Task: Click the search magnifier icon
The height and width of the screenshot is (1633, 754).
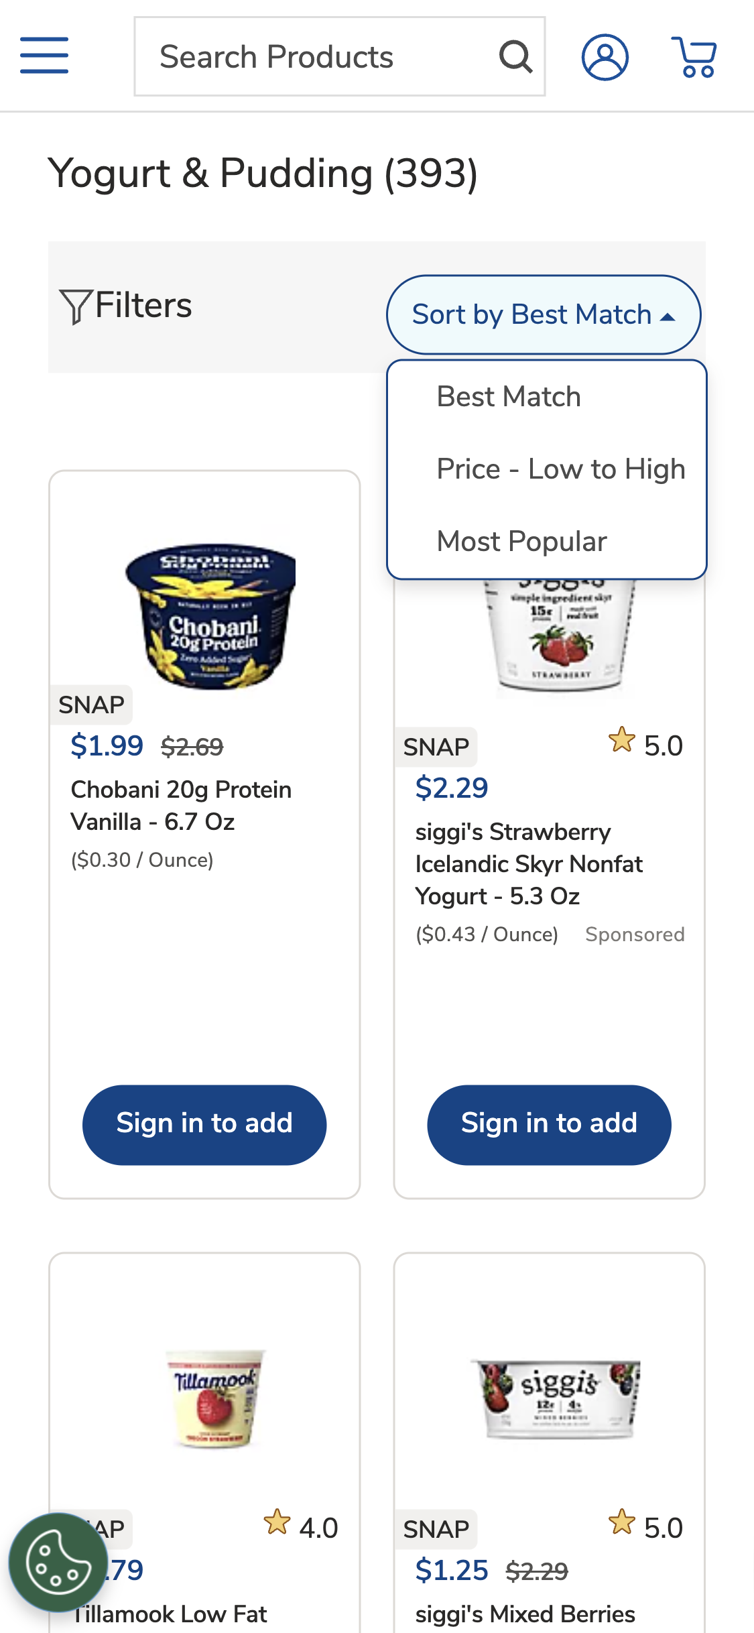Action: (515, 57)
